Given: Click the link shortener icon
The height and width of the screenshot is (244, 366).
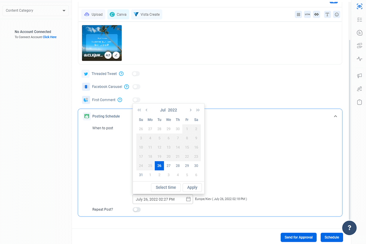Looking at the screenshot, I should click(x=316, y=14).
